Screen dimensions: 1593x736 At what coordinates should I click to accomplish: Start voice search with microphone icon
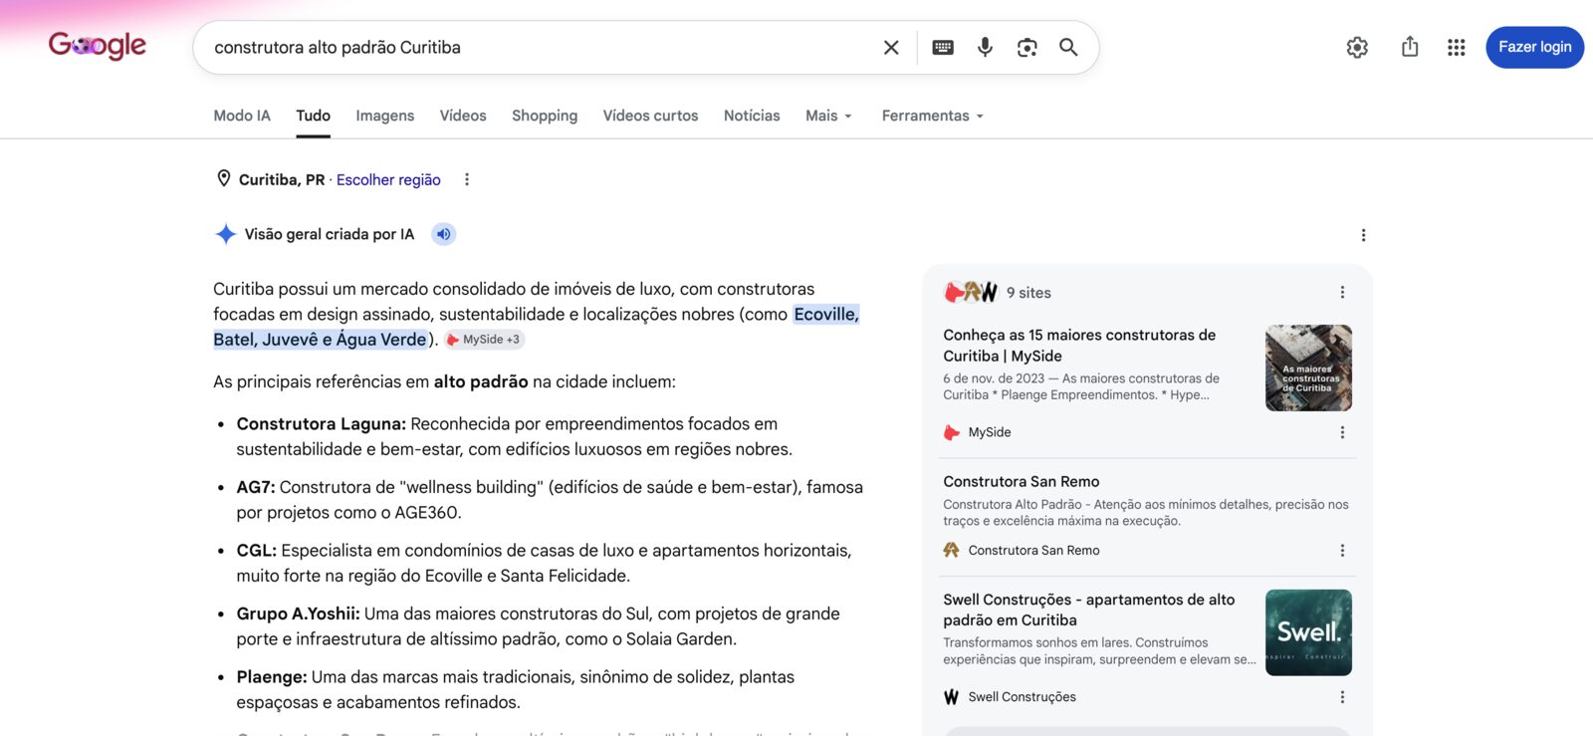pyautogui.click(x=985, y=47)
